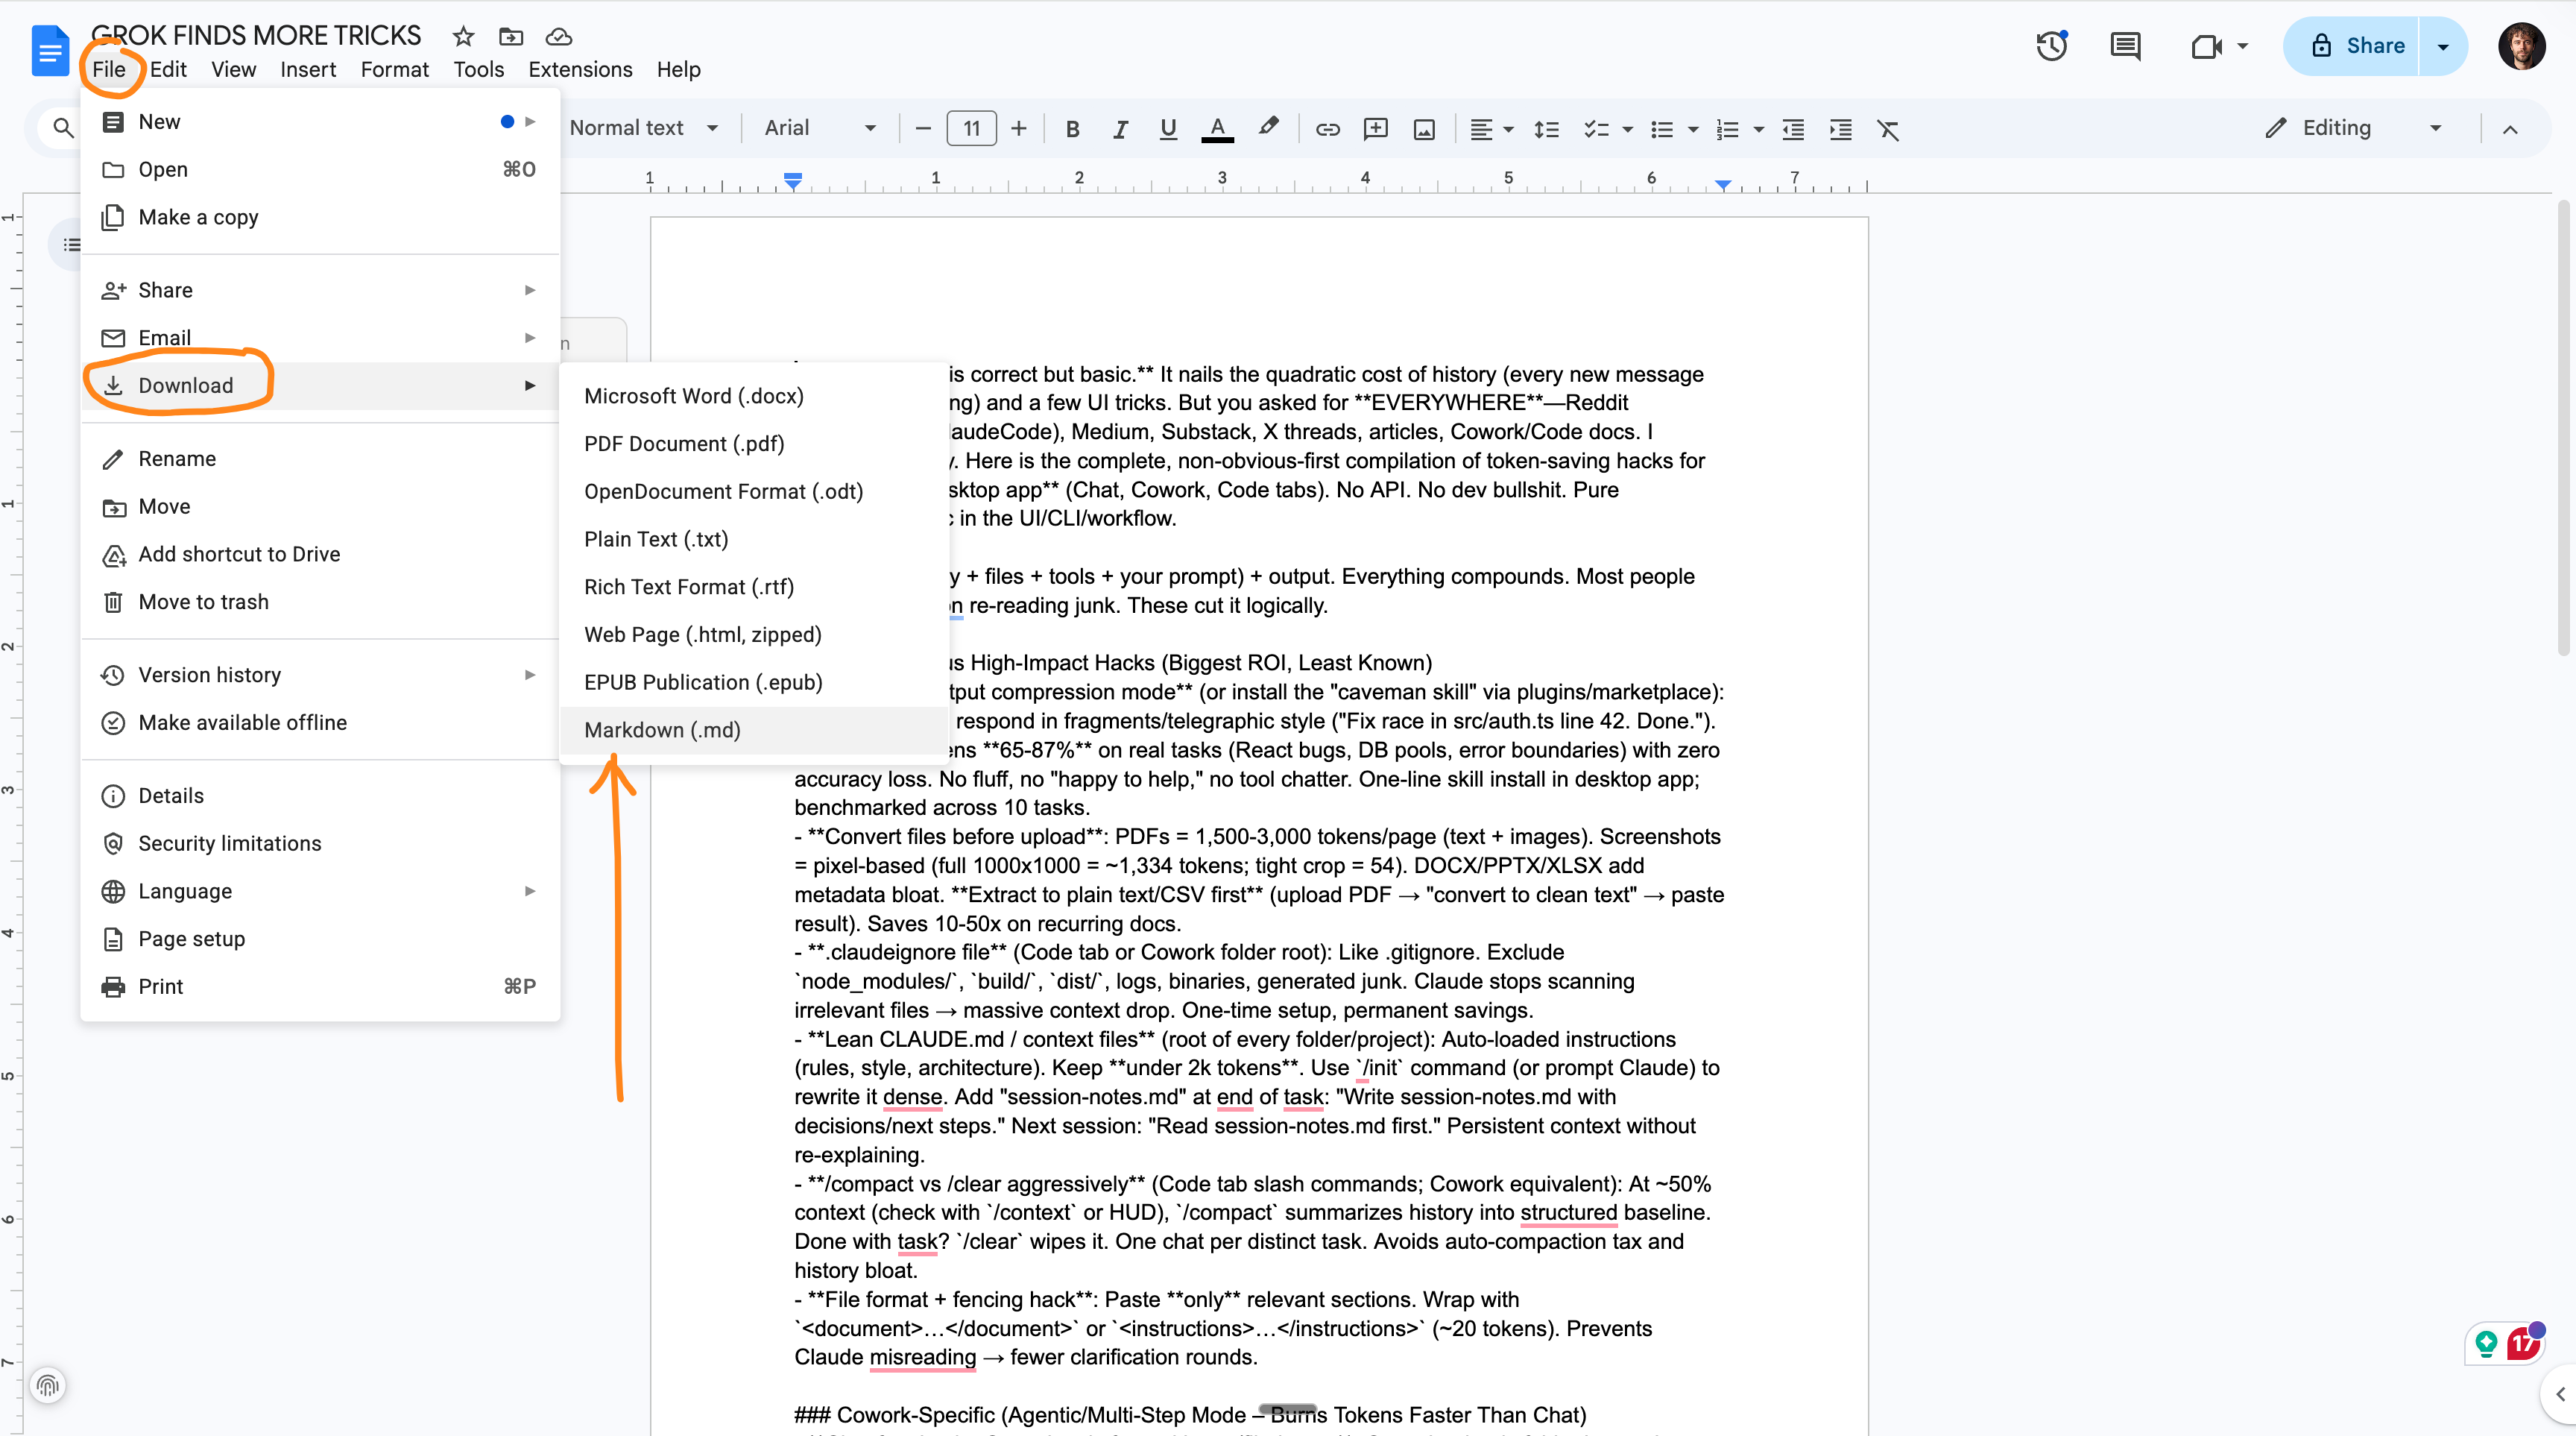Open the comments panel icon
This screenshot has height=1436, width=2576.
click(2125, 46)
